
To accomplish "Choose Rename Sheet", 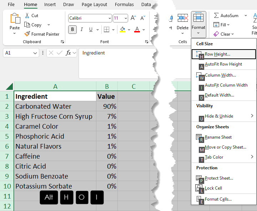I will click(x=223, y=137).
